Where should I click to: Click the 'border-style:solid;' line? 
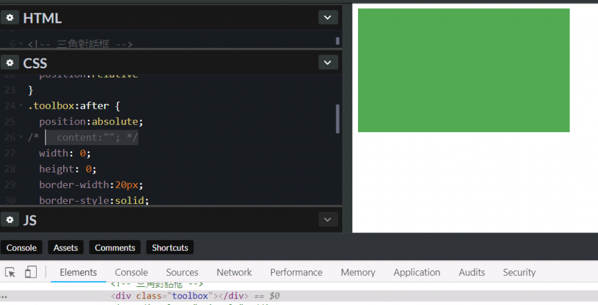coord(94,200)
